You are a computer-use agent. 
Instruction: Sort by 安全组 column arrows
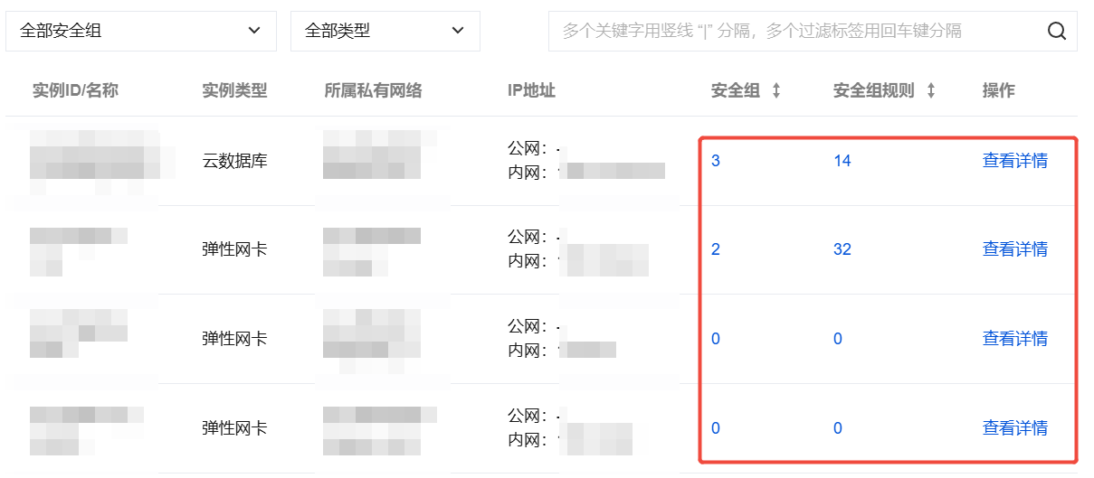click(x=775, y=91)
